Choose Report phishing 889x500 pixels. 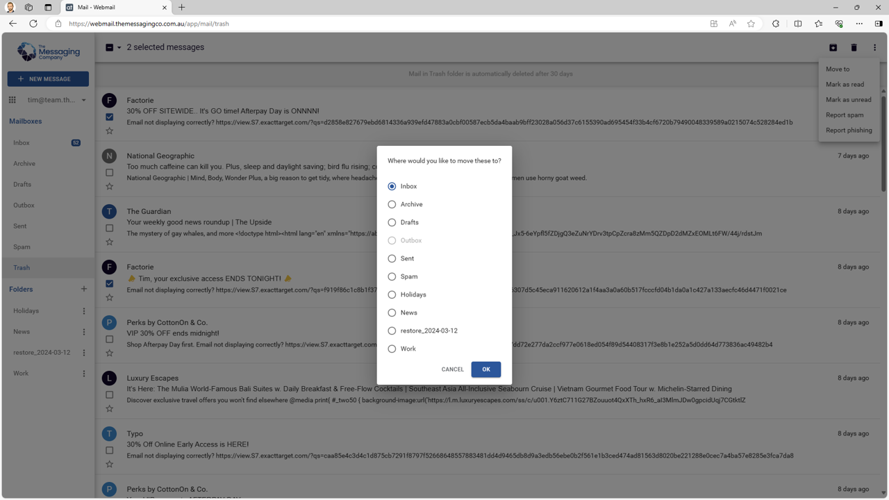(849, 130)
